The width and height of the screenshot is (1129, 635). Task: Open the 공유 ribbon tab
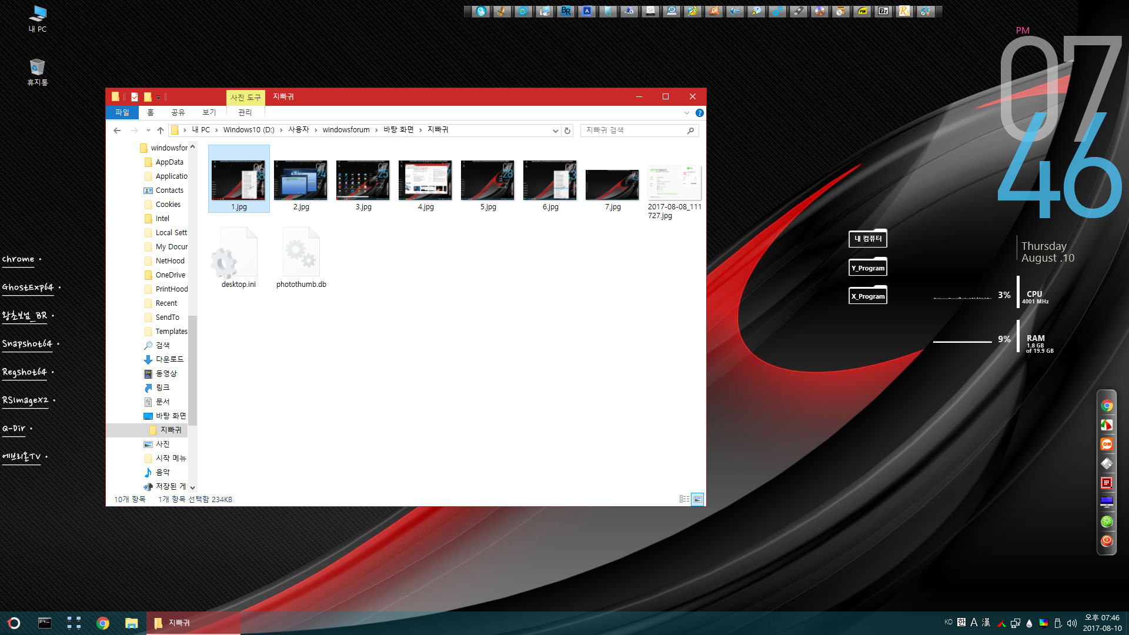pyautogui.click(x=178, y=112)
